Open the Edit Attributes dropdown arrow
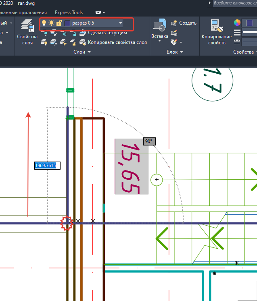Viewport: 257px width, 301px height. [x=181, y=42]
